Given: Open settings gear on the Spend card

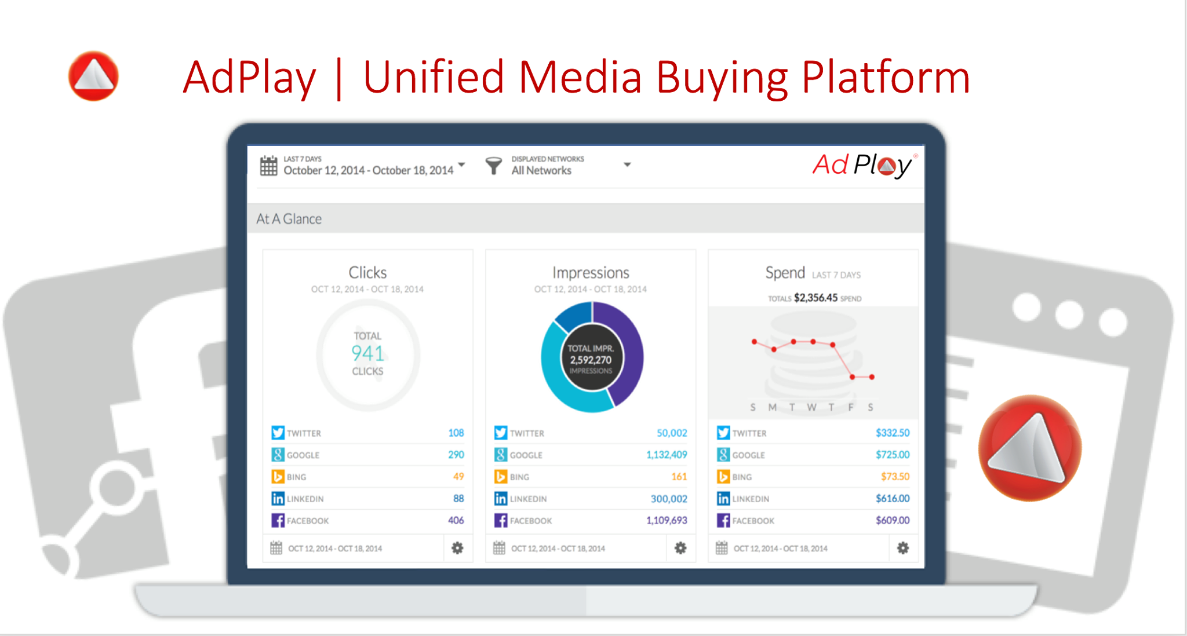Looking at the screenshot, I should [903, 548].
